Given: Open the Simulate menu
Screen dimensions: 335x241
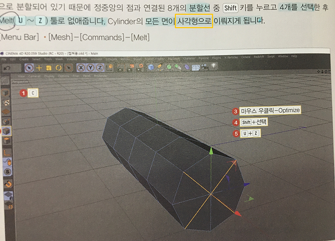Looking at the screenshot, I should 111,59.
